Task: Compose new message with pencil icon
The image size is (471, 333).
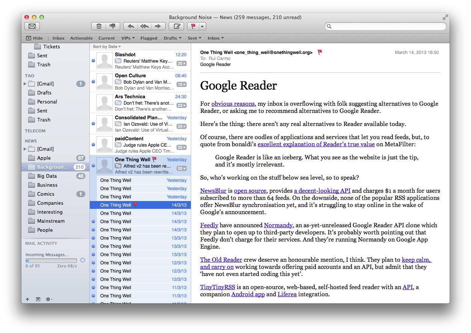Action: [x=176, y=26]
